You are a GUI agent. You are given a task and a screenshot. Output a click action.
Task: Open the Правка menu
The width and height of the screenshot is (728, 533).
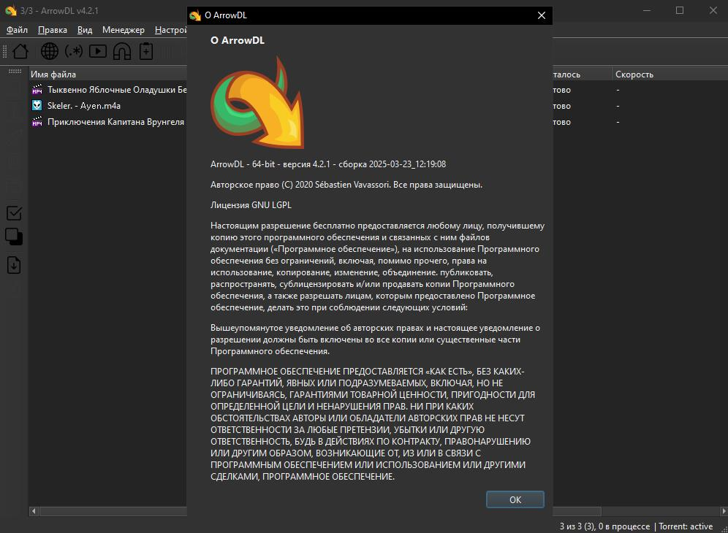(x=53, y=30)
